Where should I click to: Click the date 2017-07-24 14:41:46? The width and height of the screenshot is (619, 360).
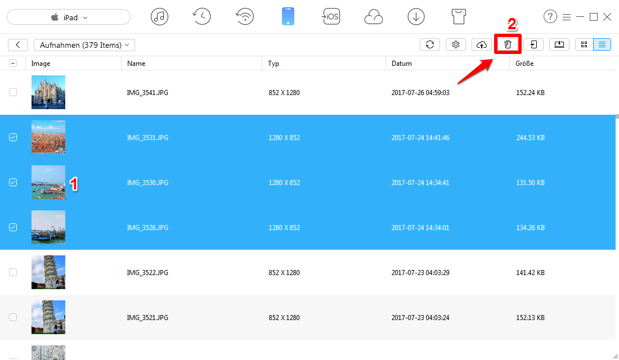pos(420,138)
